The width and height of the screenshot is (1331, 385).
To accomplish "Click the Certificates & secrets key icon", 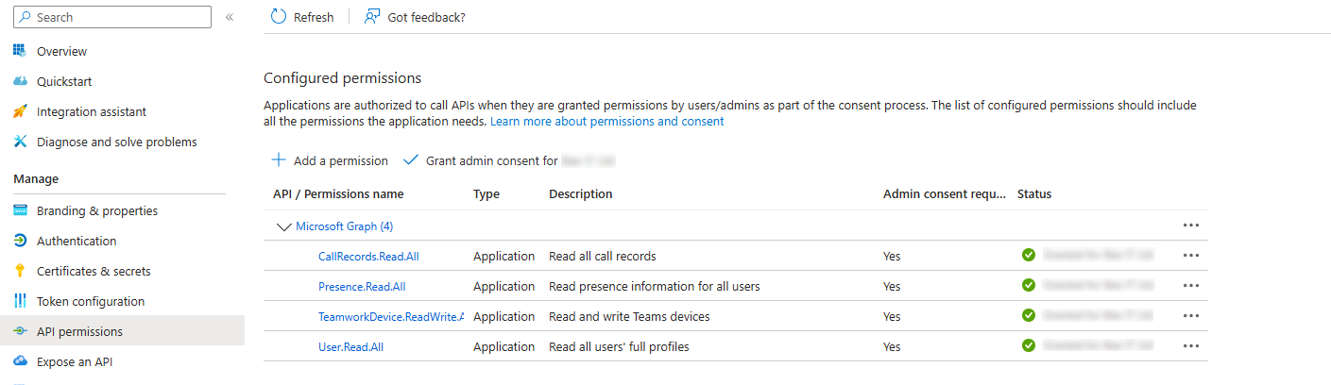I will click(20, 271).
